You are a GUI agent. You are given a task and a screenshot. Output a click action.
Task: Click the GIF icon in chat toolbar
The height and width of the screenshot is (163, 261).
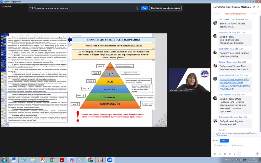click(x=225, y=154)
